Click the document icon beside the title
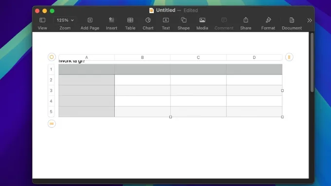Image resolution: width=331 pixels, height=186 pixels. click(151, 10)
